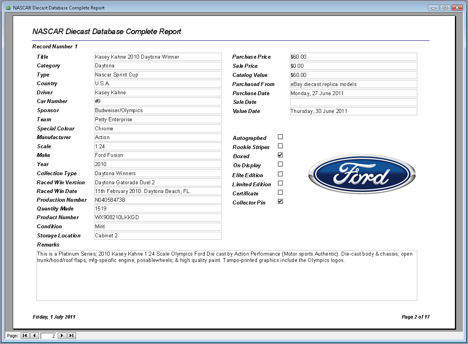The height and width of the screenshot is (344, 468).
Task: Enable the On Display checkbox
Action: tap(280, 164)
